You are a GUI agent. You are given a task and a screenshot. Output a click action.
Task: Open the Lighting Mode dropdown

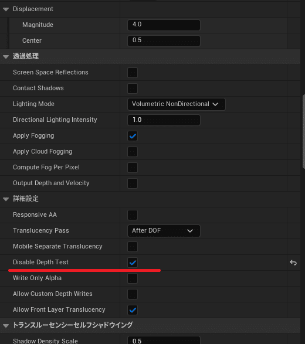click(x=177, y=104)
